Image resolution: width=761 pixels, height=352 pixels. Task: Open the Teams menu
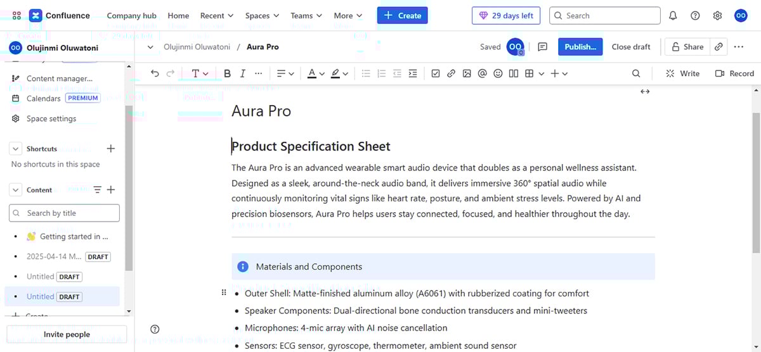click(x=306, y=16)
